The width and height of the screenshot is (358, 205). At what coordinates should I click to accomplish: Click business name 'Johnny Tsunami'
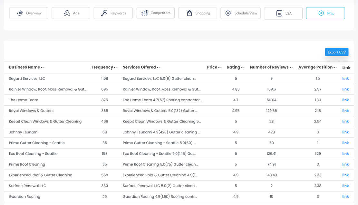24,132
